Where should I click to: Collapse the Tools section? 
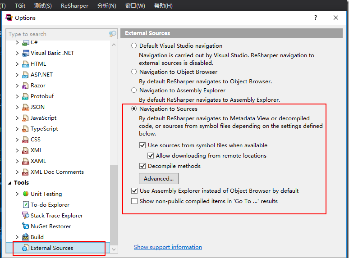(10, 183)
